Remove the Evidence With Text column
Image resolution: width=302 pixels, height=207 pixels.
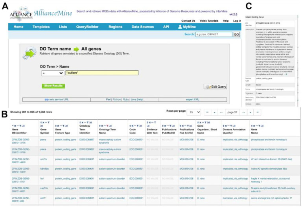pyautogui.click(x=150, y=122)
